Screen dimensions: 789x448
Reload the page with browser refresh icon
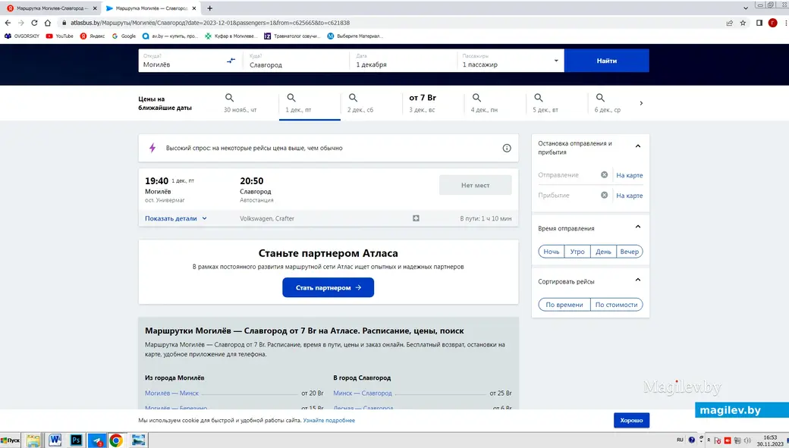tap(33, 23)
